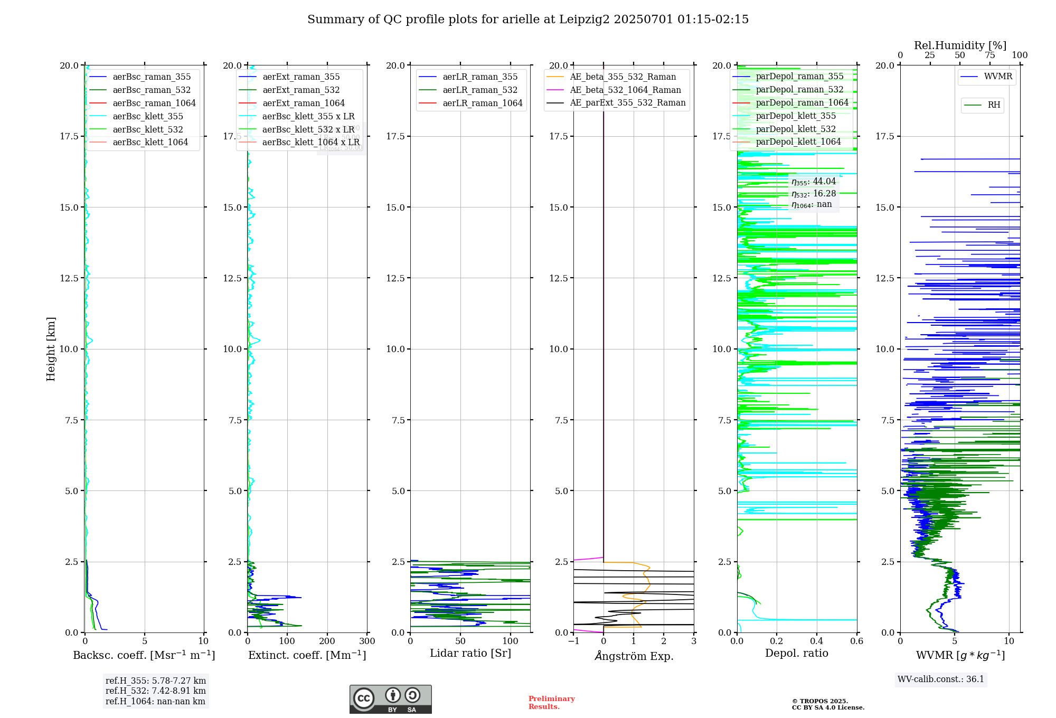Click the η532: 16.28 annotation
This screenshot has height=718, width=1056.
tap(814, 194)
